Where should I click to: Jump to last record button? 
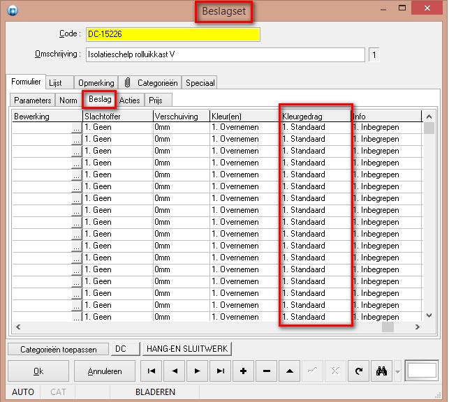(220, 371)
